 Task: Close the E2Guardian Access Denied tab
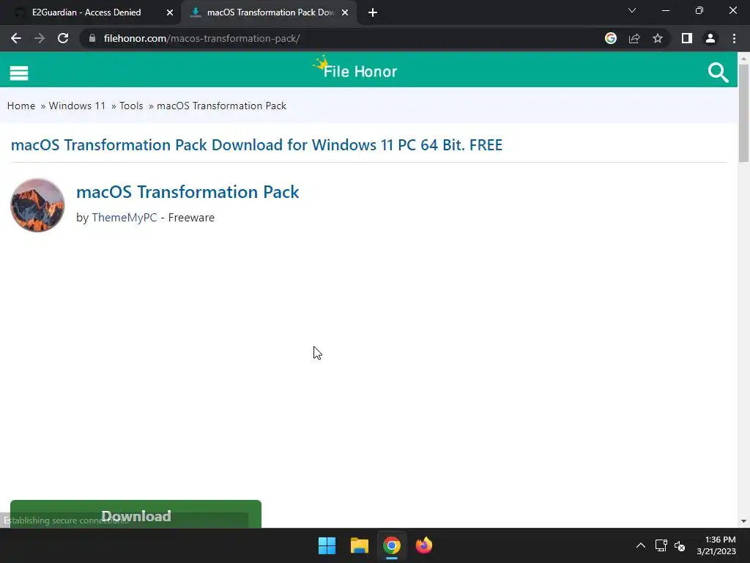click(170, 12)
